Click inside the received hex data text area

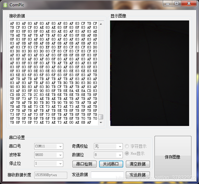54,73
